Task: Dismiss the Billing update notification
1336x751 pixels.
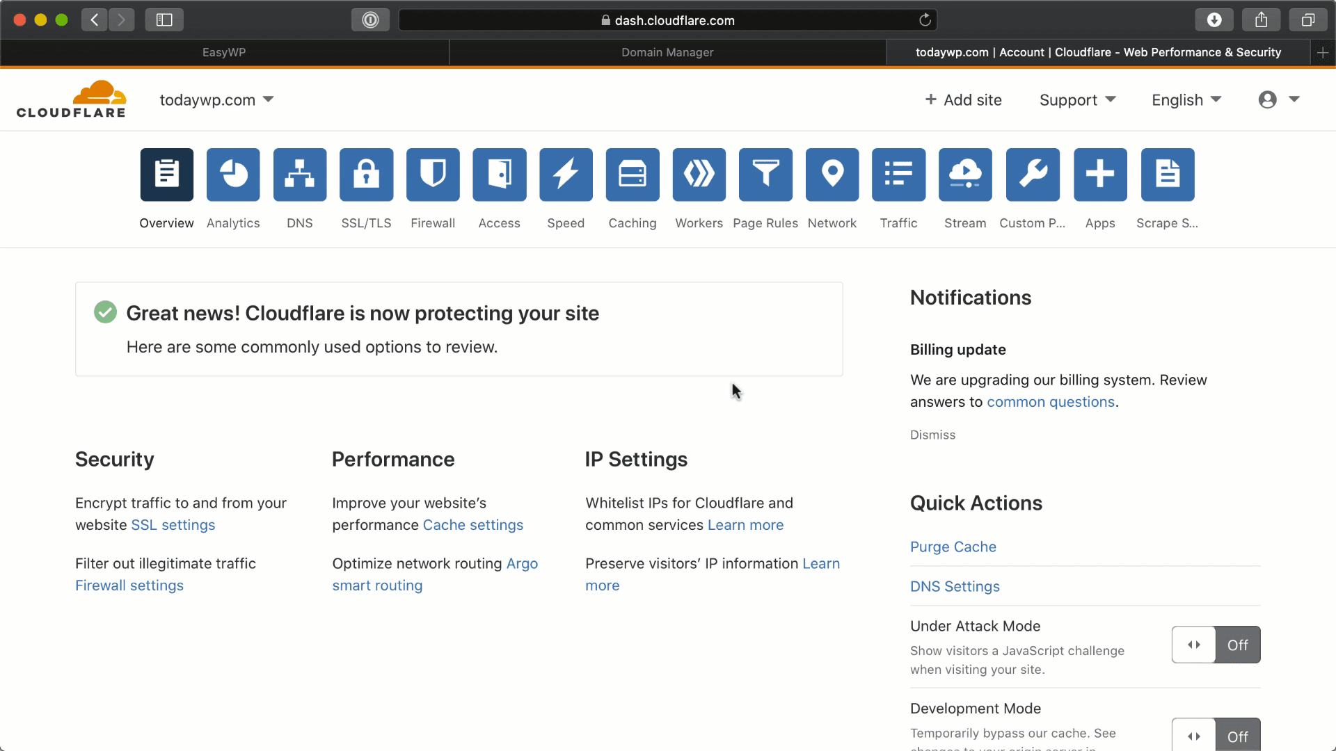Action: pos(932,435)
